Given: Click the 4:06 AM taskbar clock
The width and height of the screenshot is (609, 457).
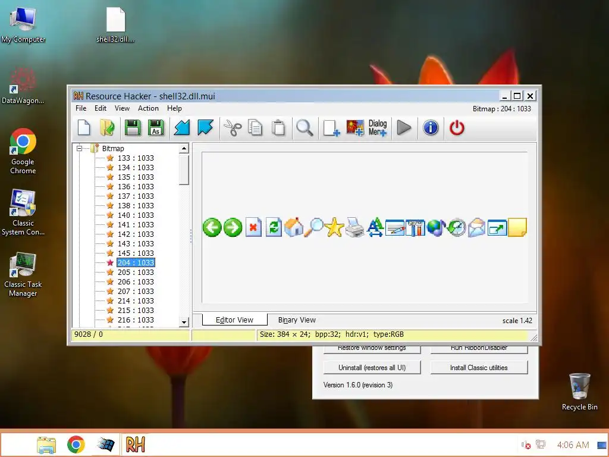Looking at the screenshot, I should (x=573, y=445).
